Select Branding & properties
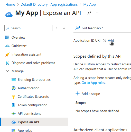 click(x=34, y=80)
